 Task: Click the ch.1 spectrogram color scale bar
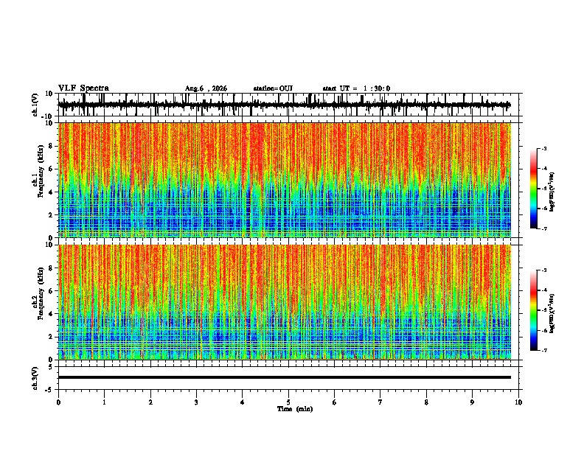click(534, 189)
